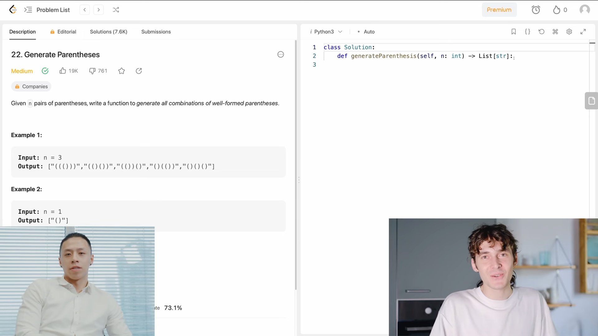Expand the Python3 language dropdown
This screenshot has width=598, height=336.
pos(327,32)
